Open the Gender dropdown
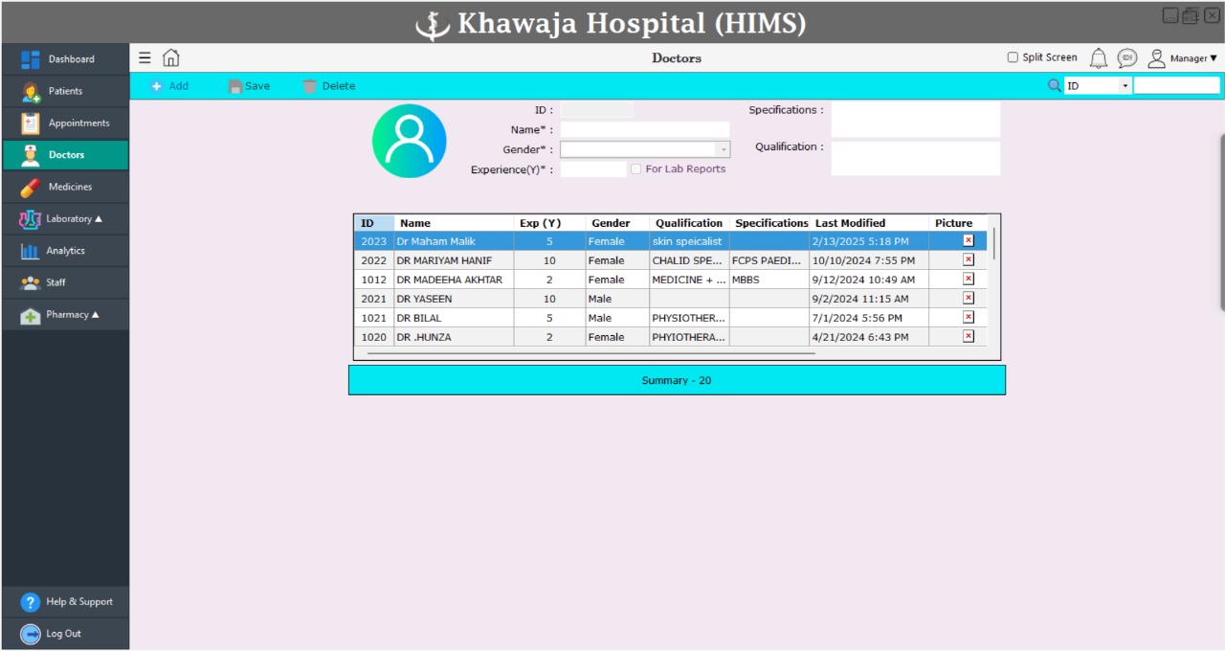Image resolution: width=1225 pixels, height=651 pixels. click(x=645, y=149)
